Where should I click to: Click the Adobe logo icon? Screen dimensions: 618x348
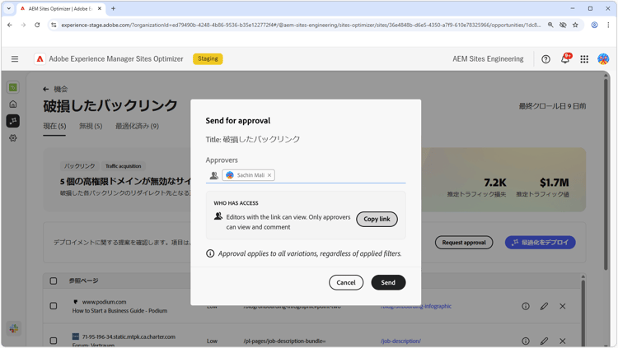[x=40, y=59]
